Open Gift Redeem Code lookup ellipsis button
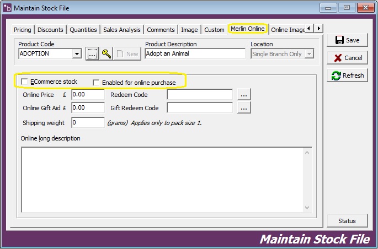Viewport: 378px width, 249px height. [244, 108]
